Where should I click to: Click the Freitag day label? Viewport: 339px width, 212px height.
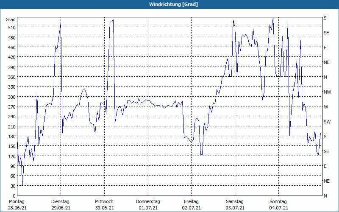click(191, 202)
